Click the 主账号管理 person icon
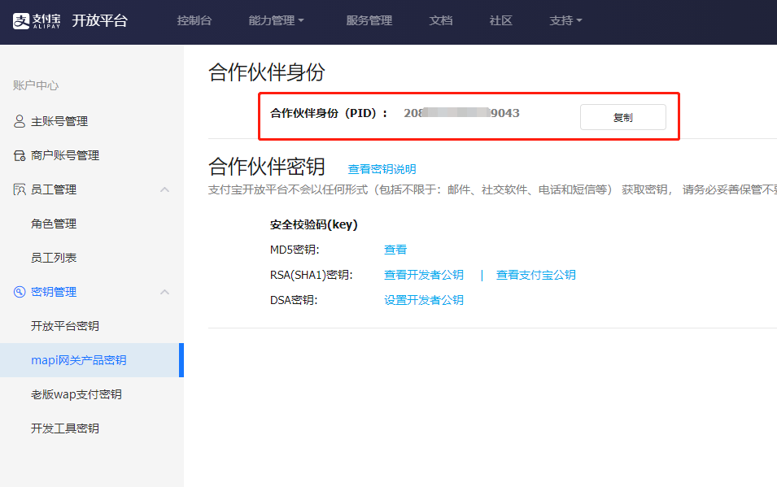777x487 pixels. pyautogui.click(x=20, y=121)
